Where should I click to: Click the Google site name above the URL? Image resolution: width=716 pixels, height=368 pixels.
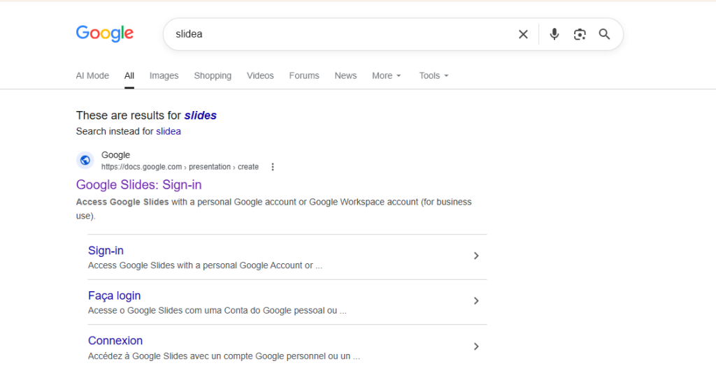tap(115, 155)
